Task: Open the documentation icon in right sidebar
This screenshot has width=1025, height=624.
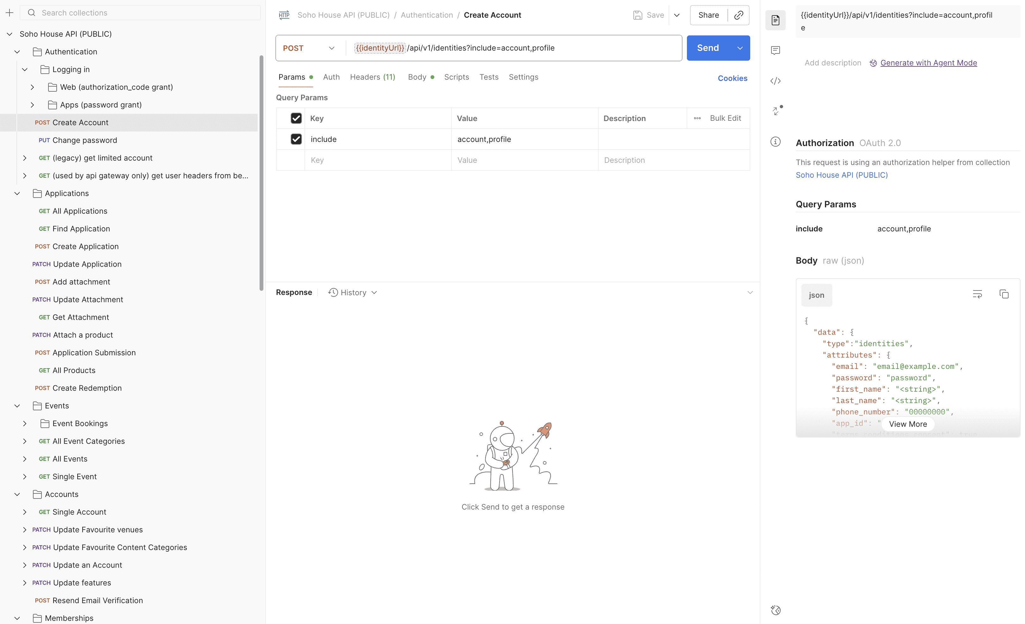Action: pos(776,20)
